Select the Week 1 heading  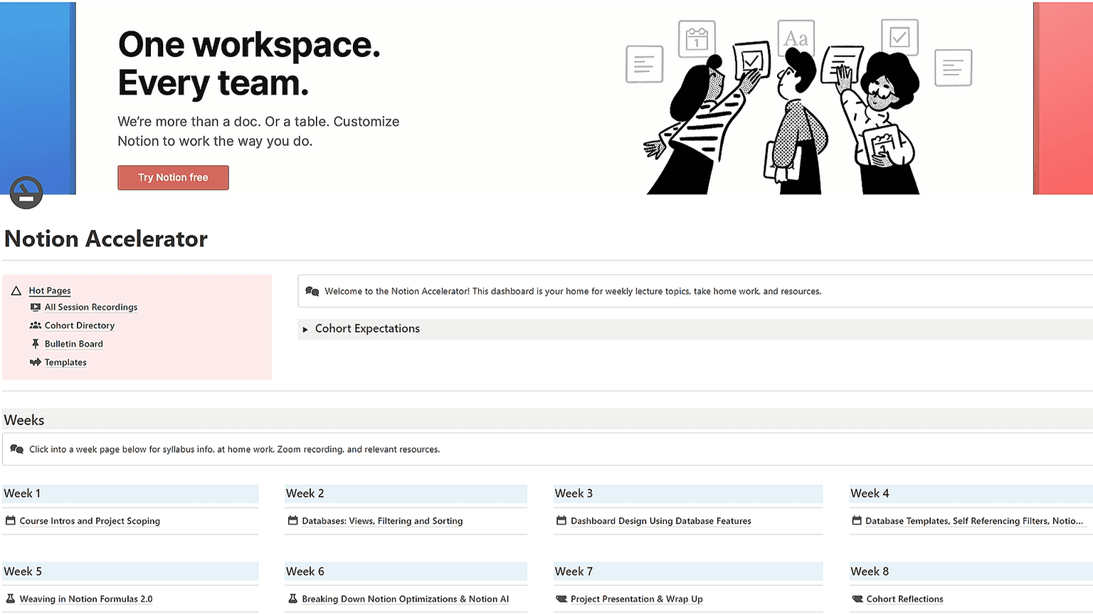pyautogui.click(x=22, y=493)
